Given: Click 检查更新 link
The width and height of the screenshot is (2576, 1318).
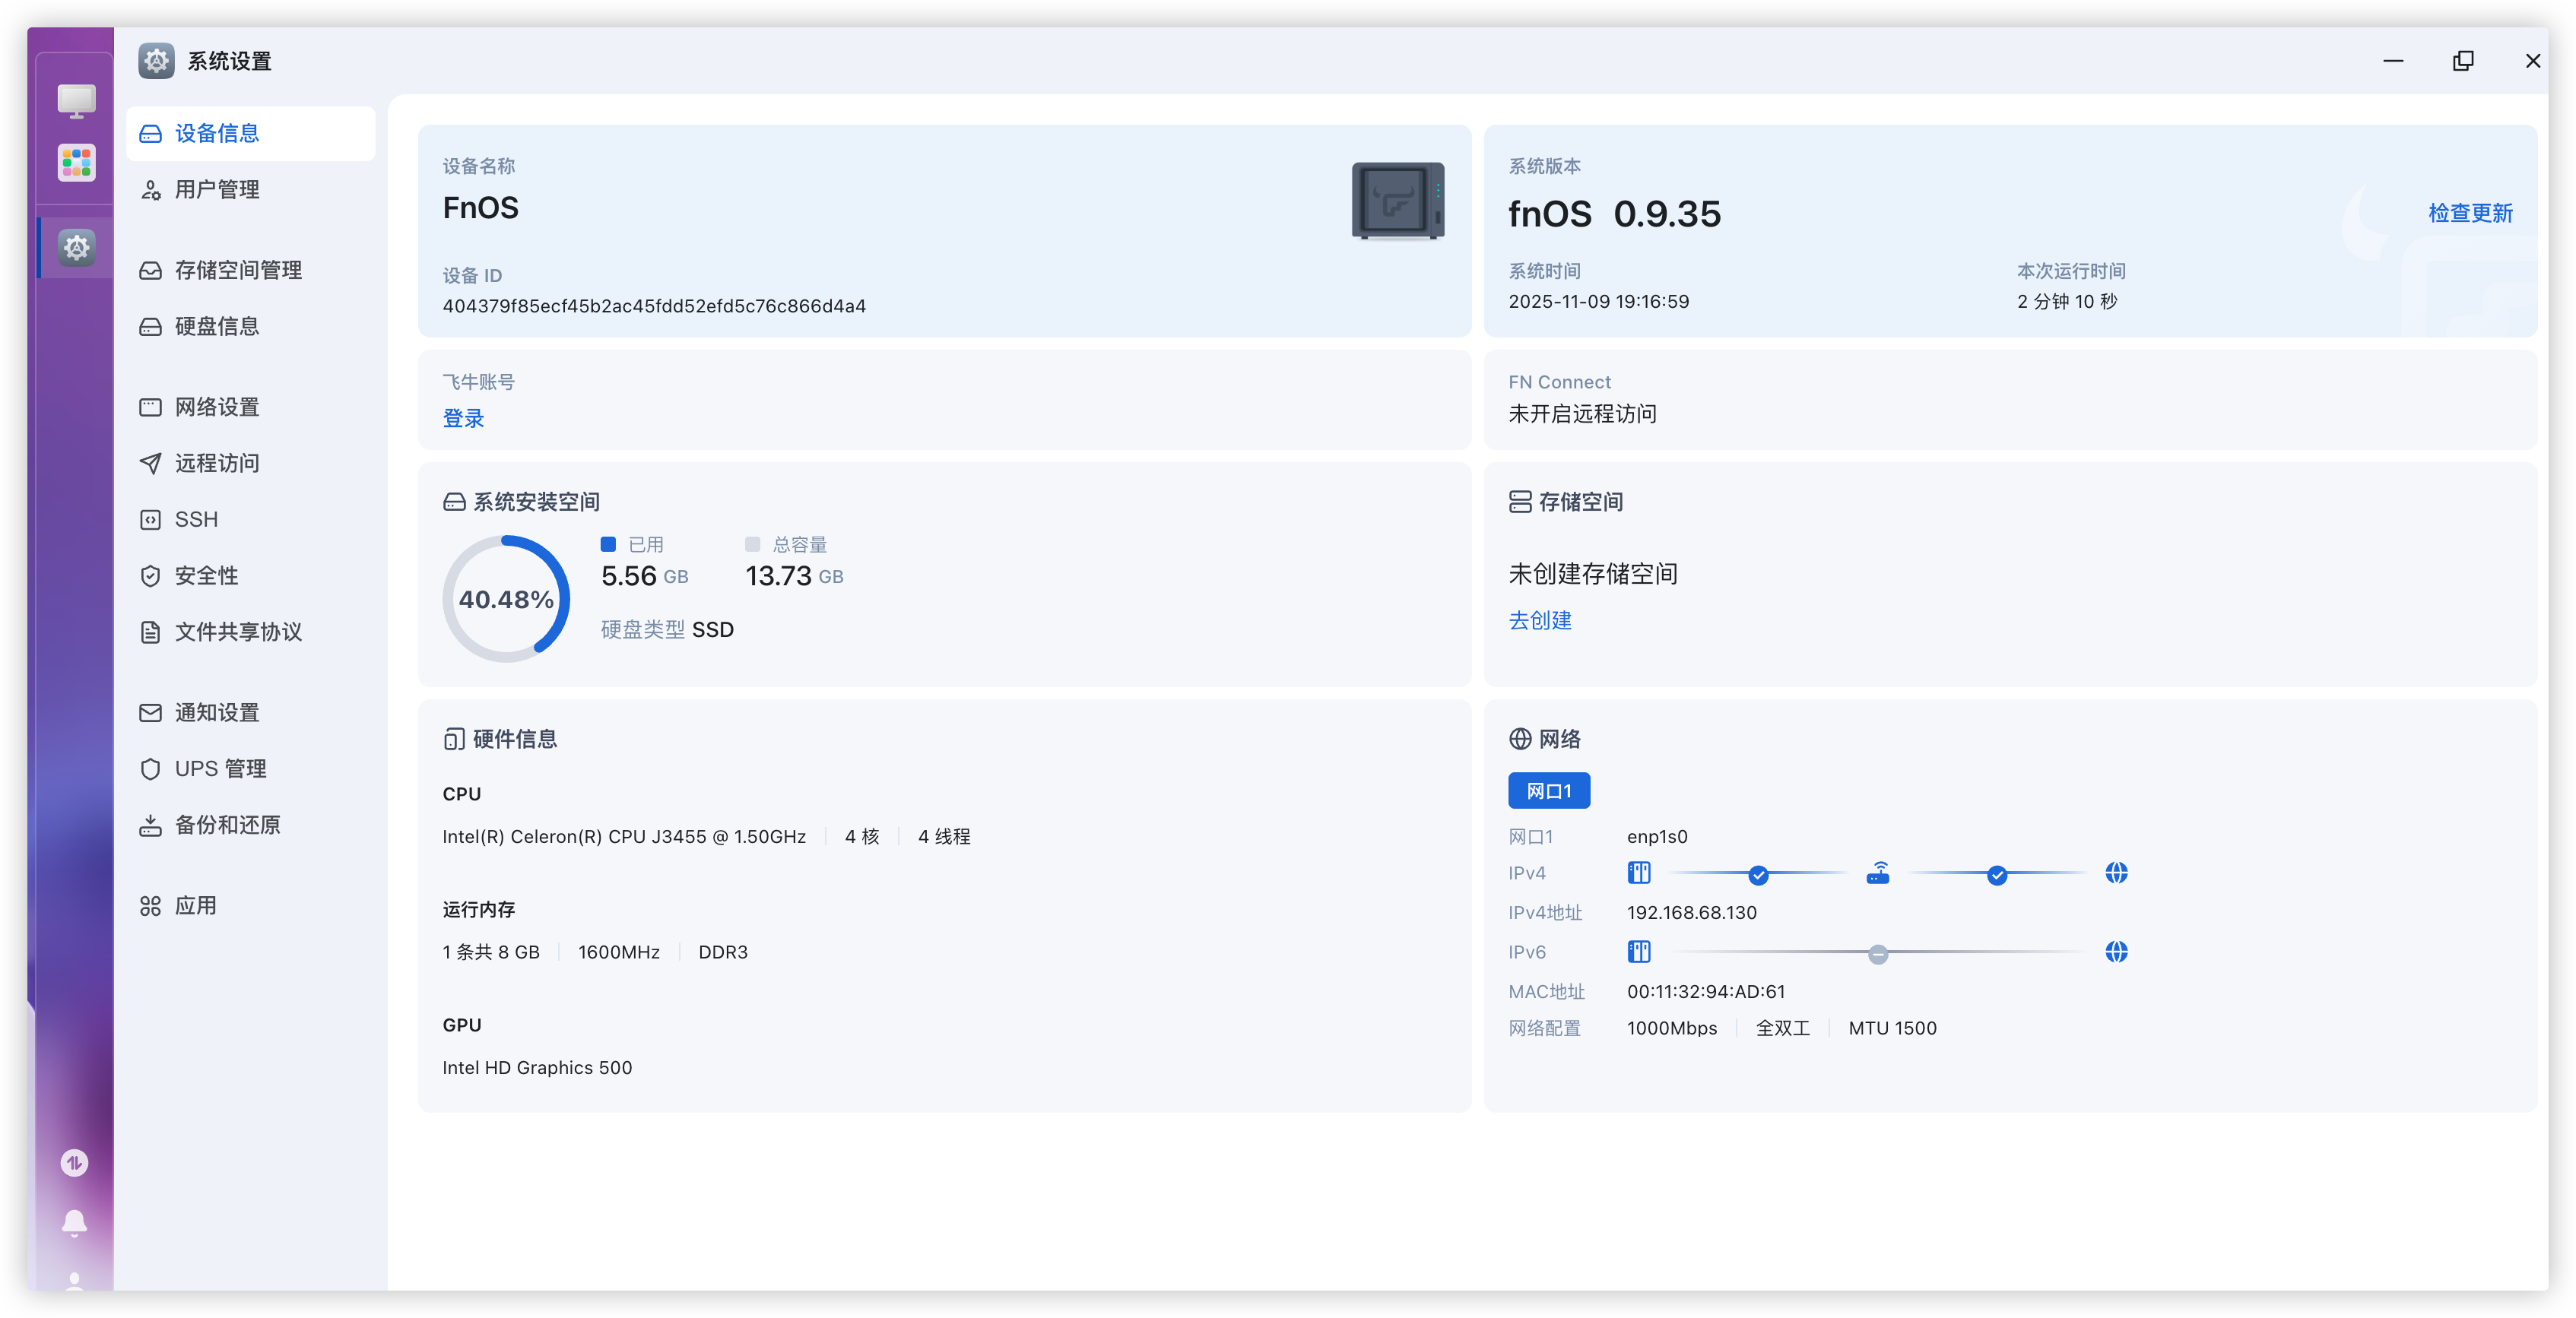Looking at the screenshot, I should click(2469, 213).
